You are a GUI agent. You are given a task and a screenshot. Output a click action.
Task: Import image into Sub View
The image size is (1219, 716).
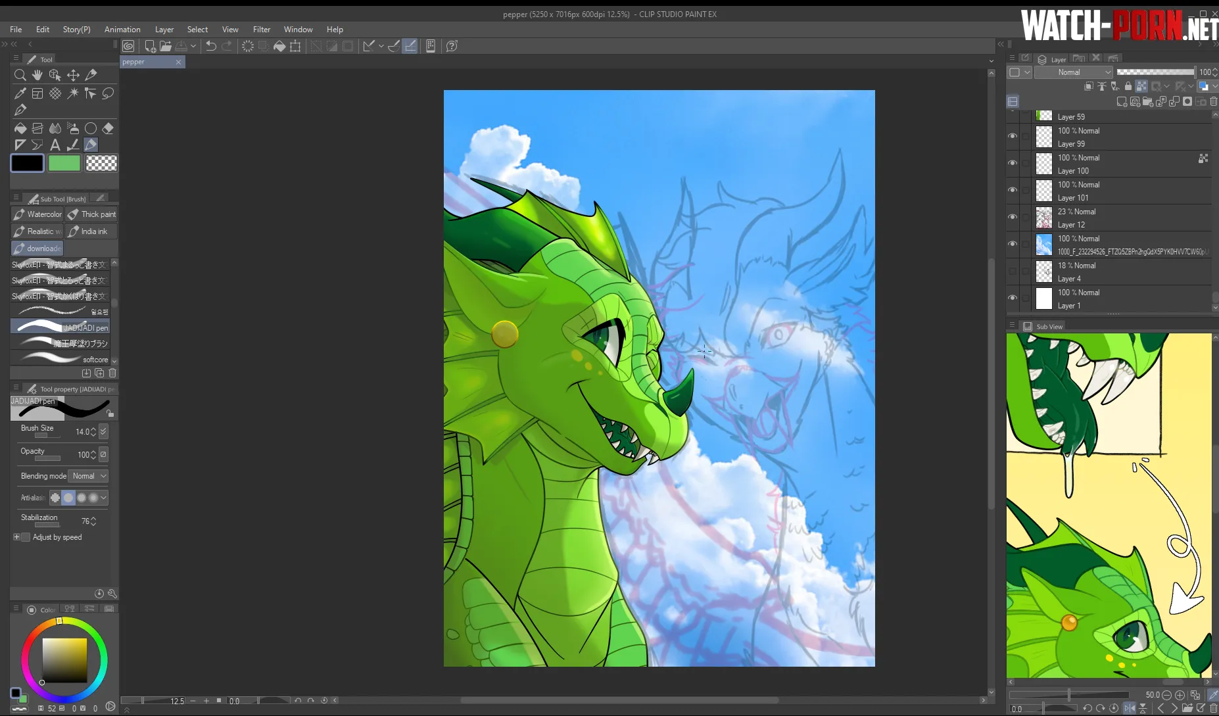[1187, 708]
